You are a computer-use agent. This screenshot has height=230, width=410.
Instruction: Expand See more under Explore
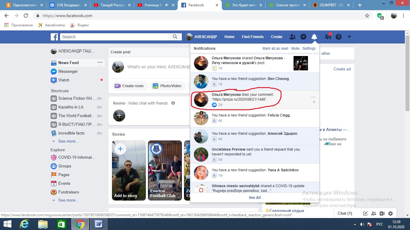[x=68, y=200]
